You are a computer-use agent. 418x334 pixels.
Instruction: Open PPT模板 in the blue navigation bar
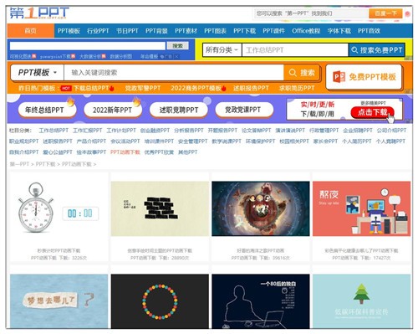coord(69,31)
